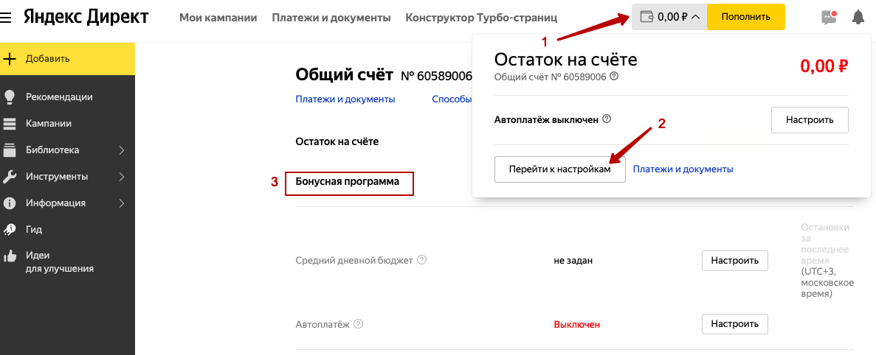Click the Добавить sidebar button

[x=67, y=58]
